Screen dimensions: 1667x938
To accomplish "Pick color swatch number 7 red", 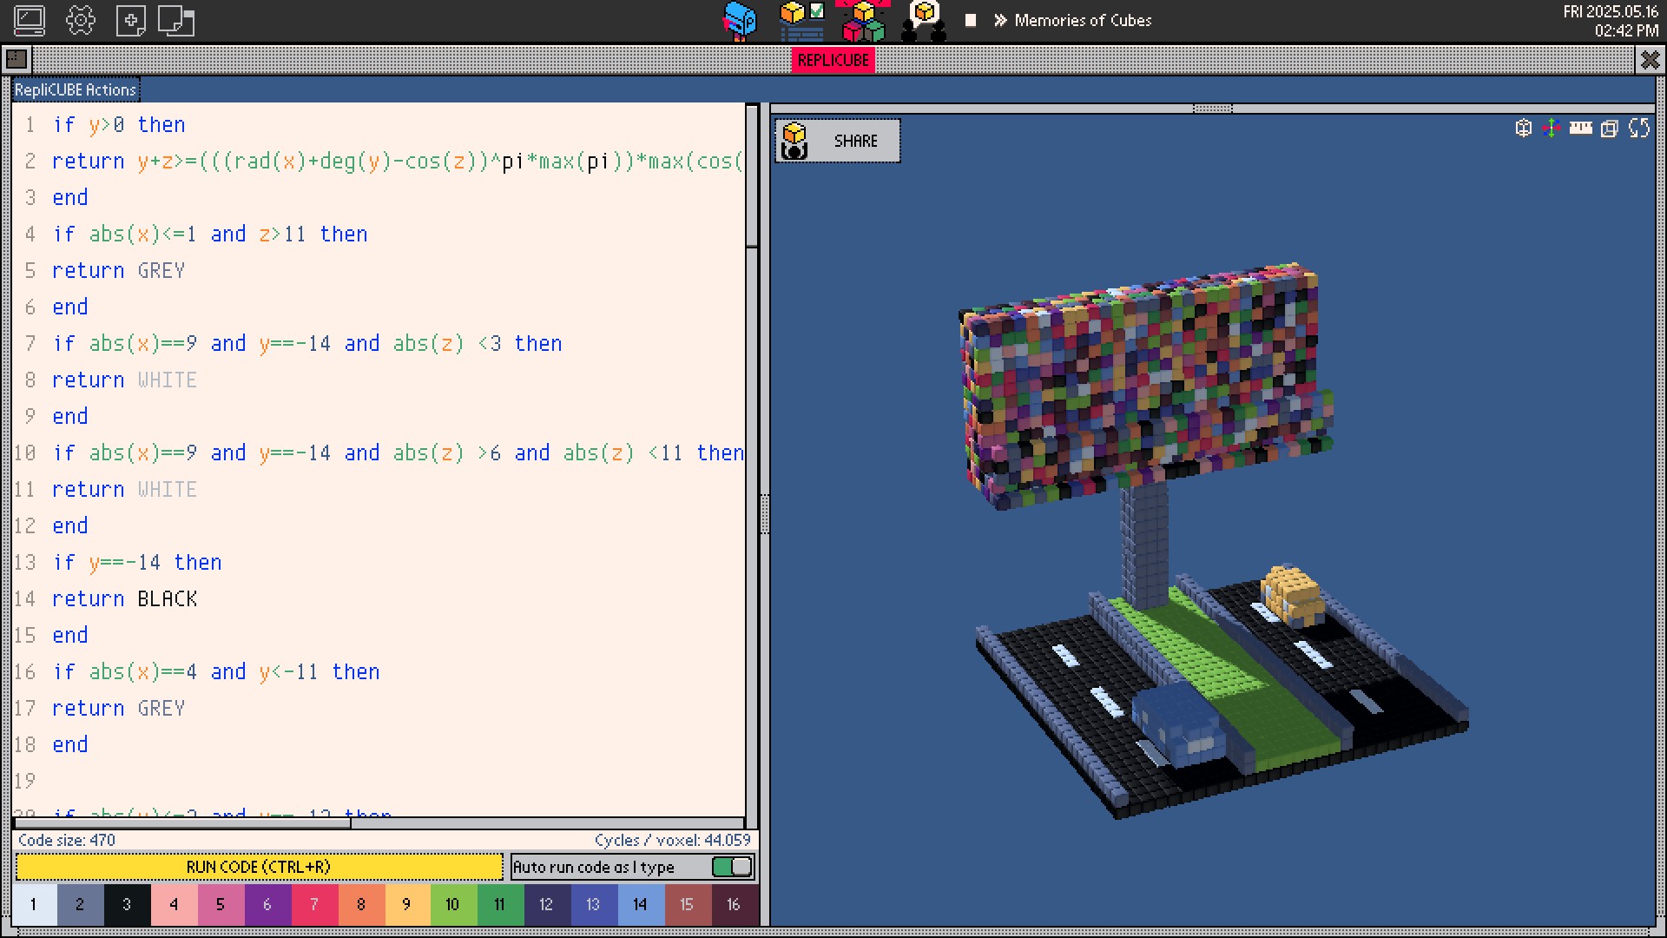I will 313,904.
